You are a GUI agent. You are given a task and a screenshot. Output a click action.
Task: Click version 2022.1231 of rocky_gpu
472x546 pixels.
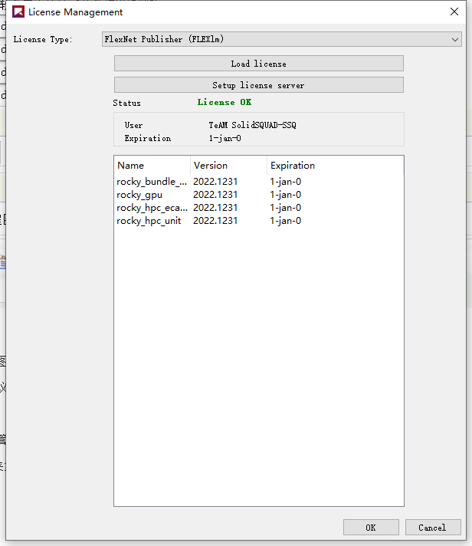215,195
